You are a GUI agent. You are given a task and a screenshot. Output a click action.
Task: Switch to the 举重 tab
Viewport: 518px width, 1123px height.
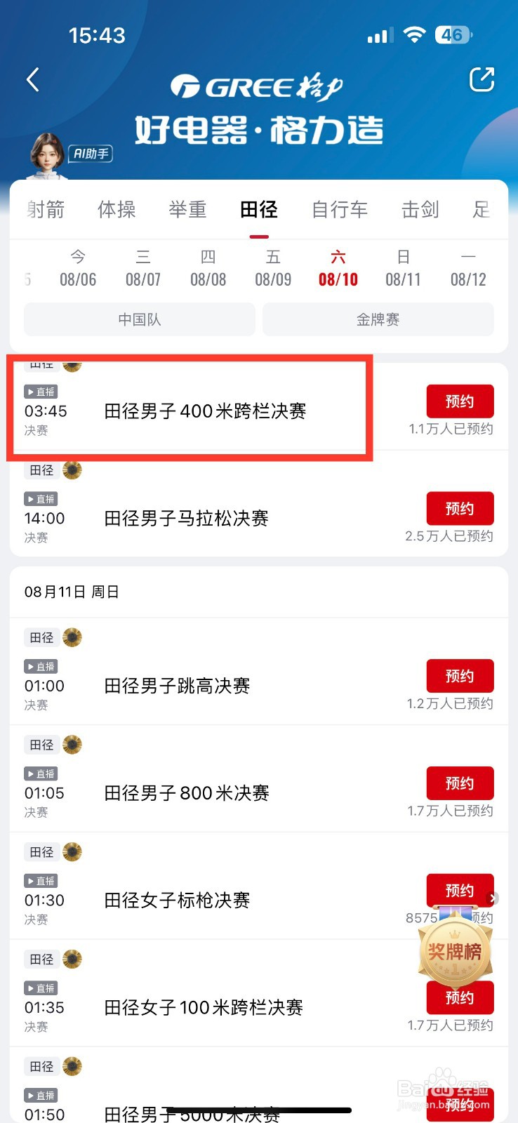(187, 209)
